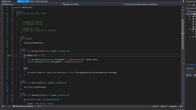Click the highlighted 'if' keyword
This screenshot has height=110, width=196.
tap(24, 55)
